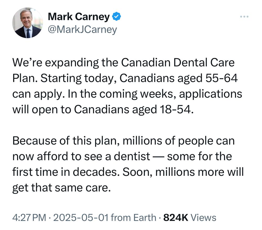Click the "Views" label
Image resolution: width=262 pixels, height=230 pixels.
coord(204,218)
